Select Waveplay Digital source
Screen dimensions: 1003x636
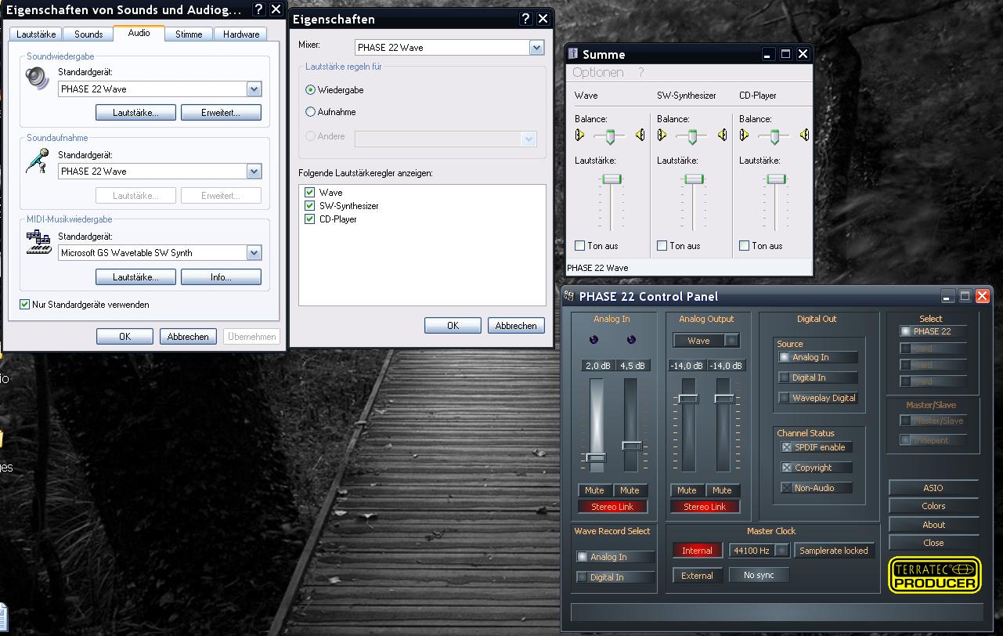[x=818, y=398]
